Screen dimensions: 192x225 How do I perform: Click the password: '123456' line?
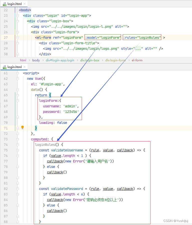pyautogui.click(x=61, y=112)
